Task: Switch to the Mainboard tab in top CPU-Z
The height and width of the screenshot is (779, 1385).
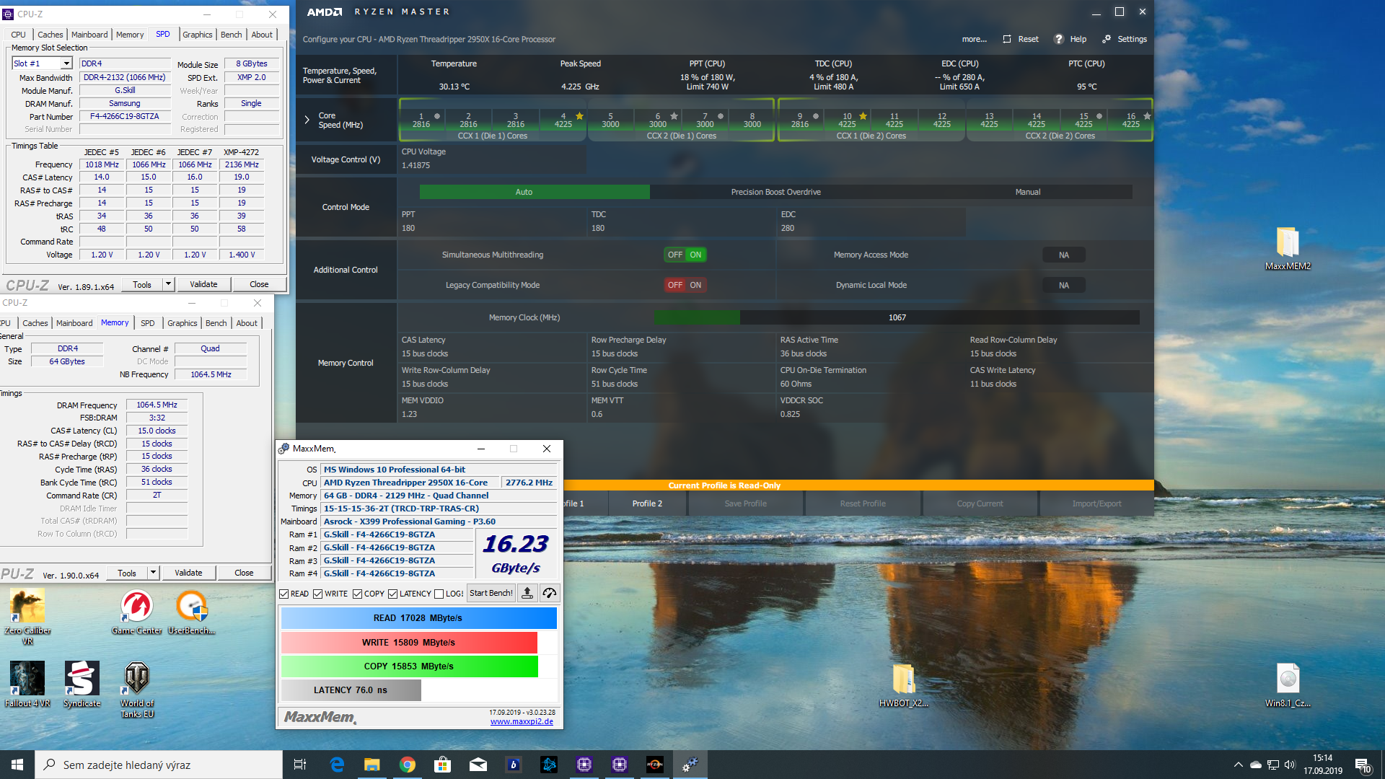Action: [x=89, y=35]
